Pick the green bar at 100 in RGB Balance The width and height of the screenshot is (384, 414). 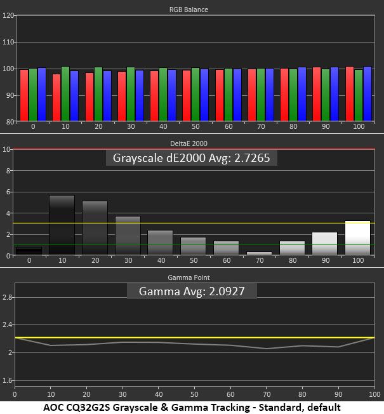(x=359, y=95)
